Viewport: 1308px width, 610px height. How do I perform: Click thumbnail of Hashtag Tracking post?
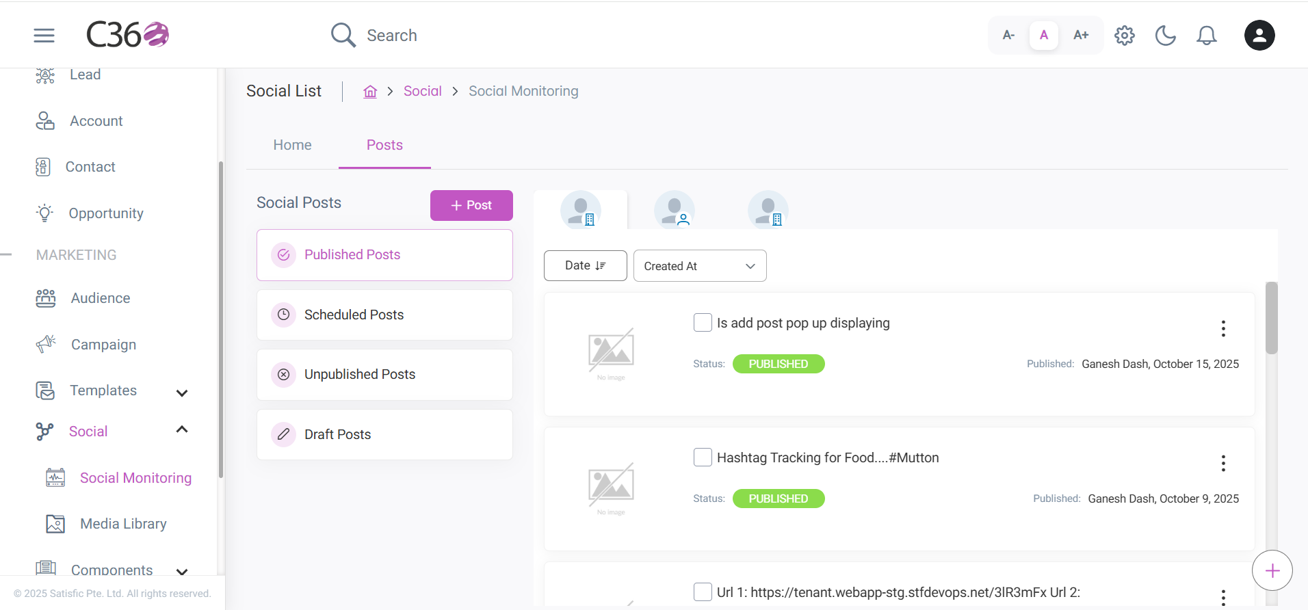point(611,489)
